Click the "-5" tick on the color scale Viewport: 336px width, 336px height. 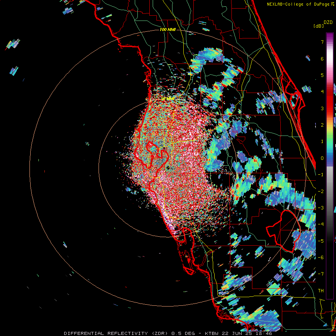click(x=321, y=241)
